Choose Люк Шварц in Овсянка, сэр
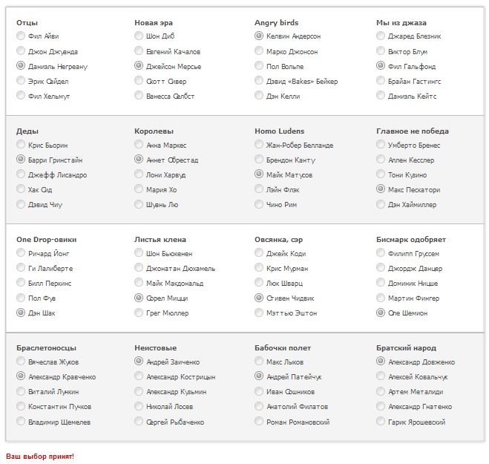Image resolution: width=489 pixels, height=464 pixels. click(x=259, y=283)
